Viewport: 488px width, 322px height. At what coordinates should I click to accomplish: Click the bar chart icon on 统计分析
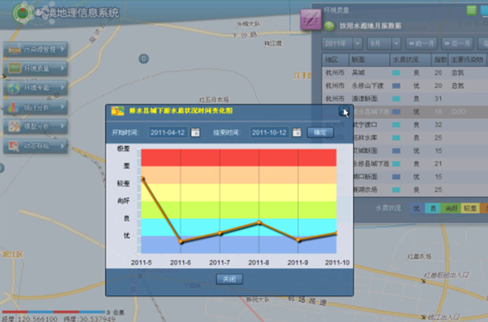click(x=14, y=107)
